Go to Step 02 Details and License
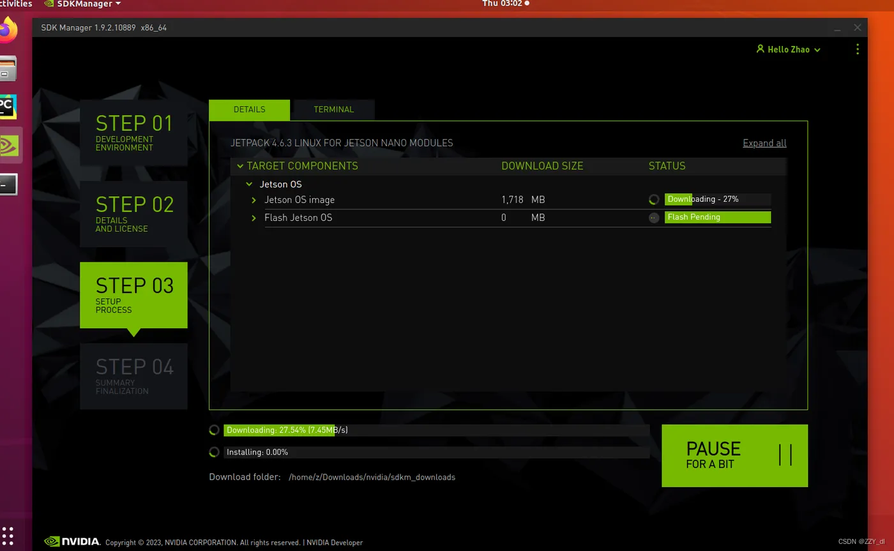 tap(133, 214)
